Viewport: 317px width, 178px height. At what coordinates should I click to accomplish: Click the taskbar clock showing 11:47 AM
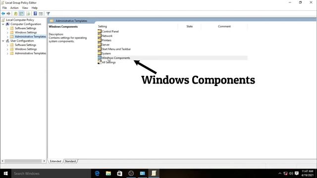point(307,174)
